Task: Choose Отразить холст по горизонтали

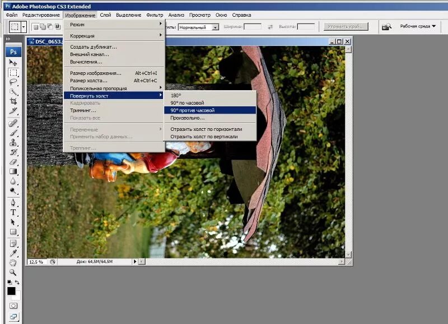Action: click(x=210, y=129)
